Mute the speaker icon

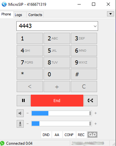click(20, 113)
